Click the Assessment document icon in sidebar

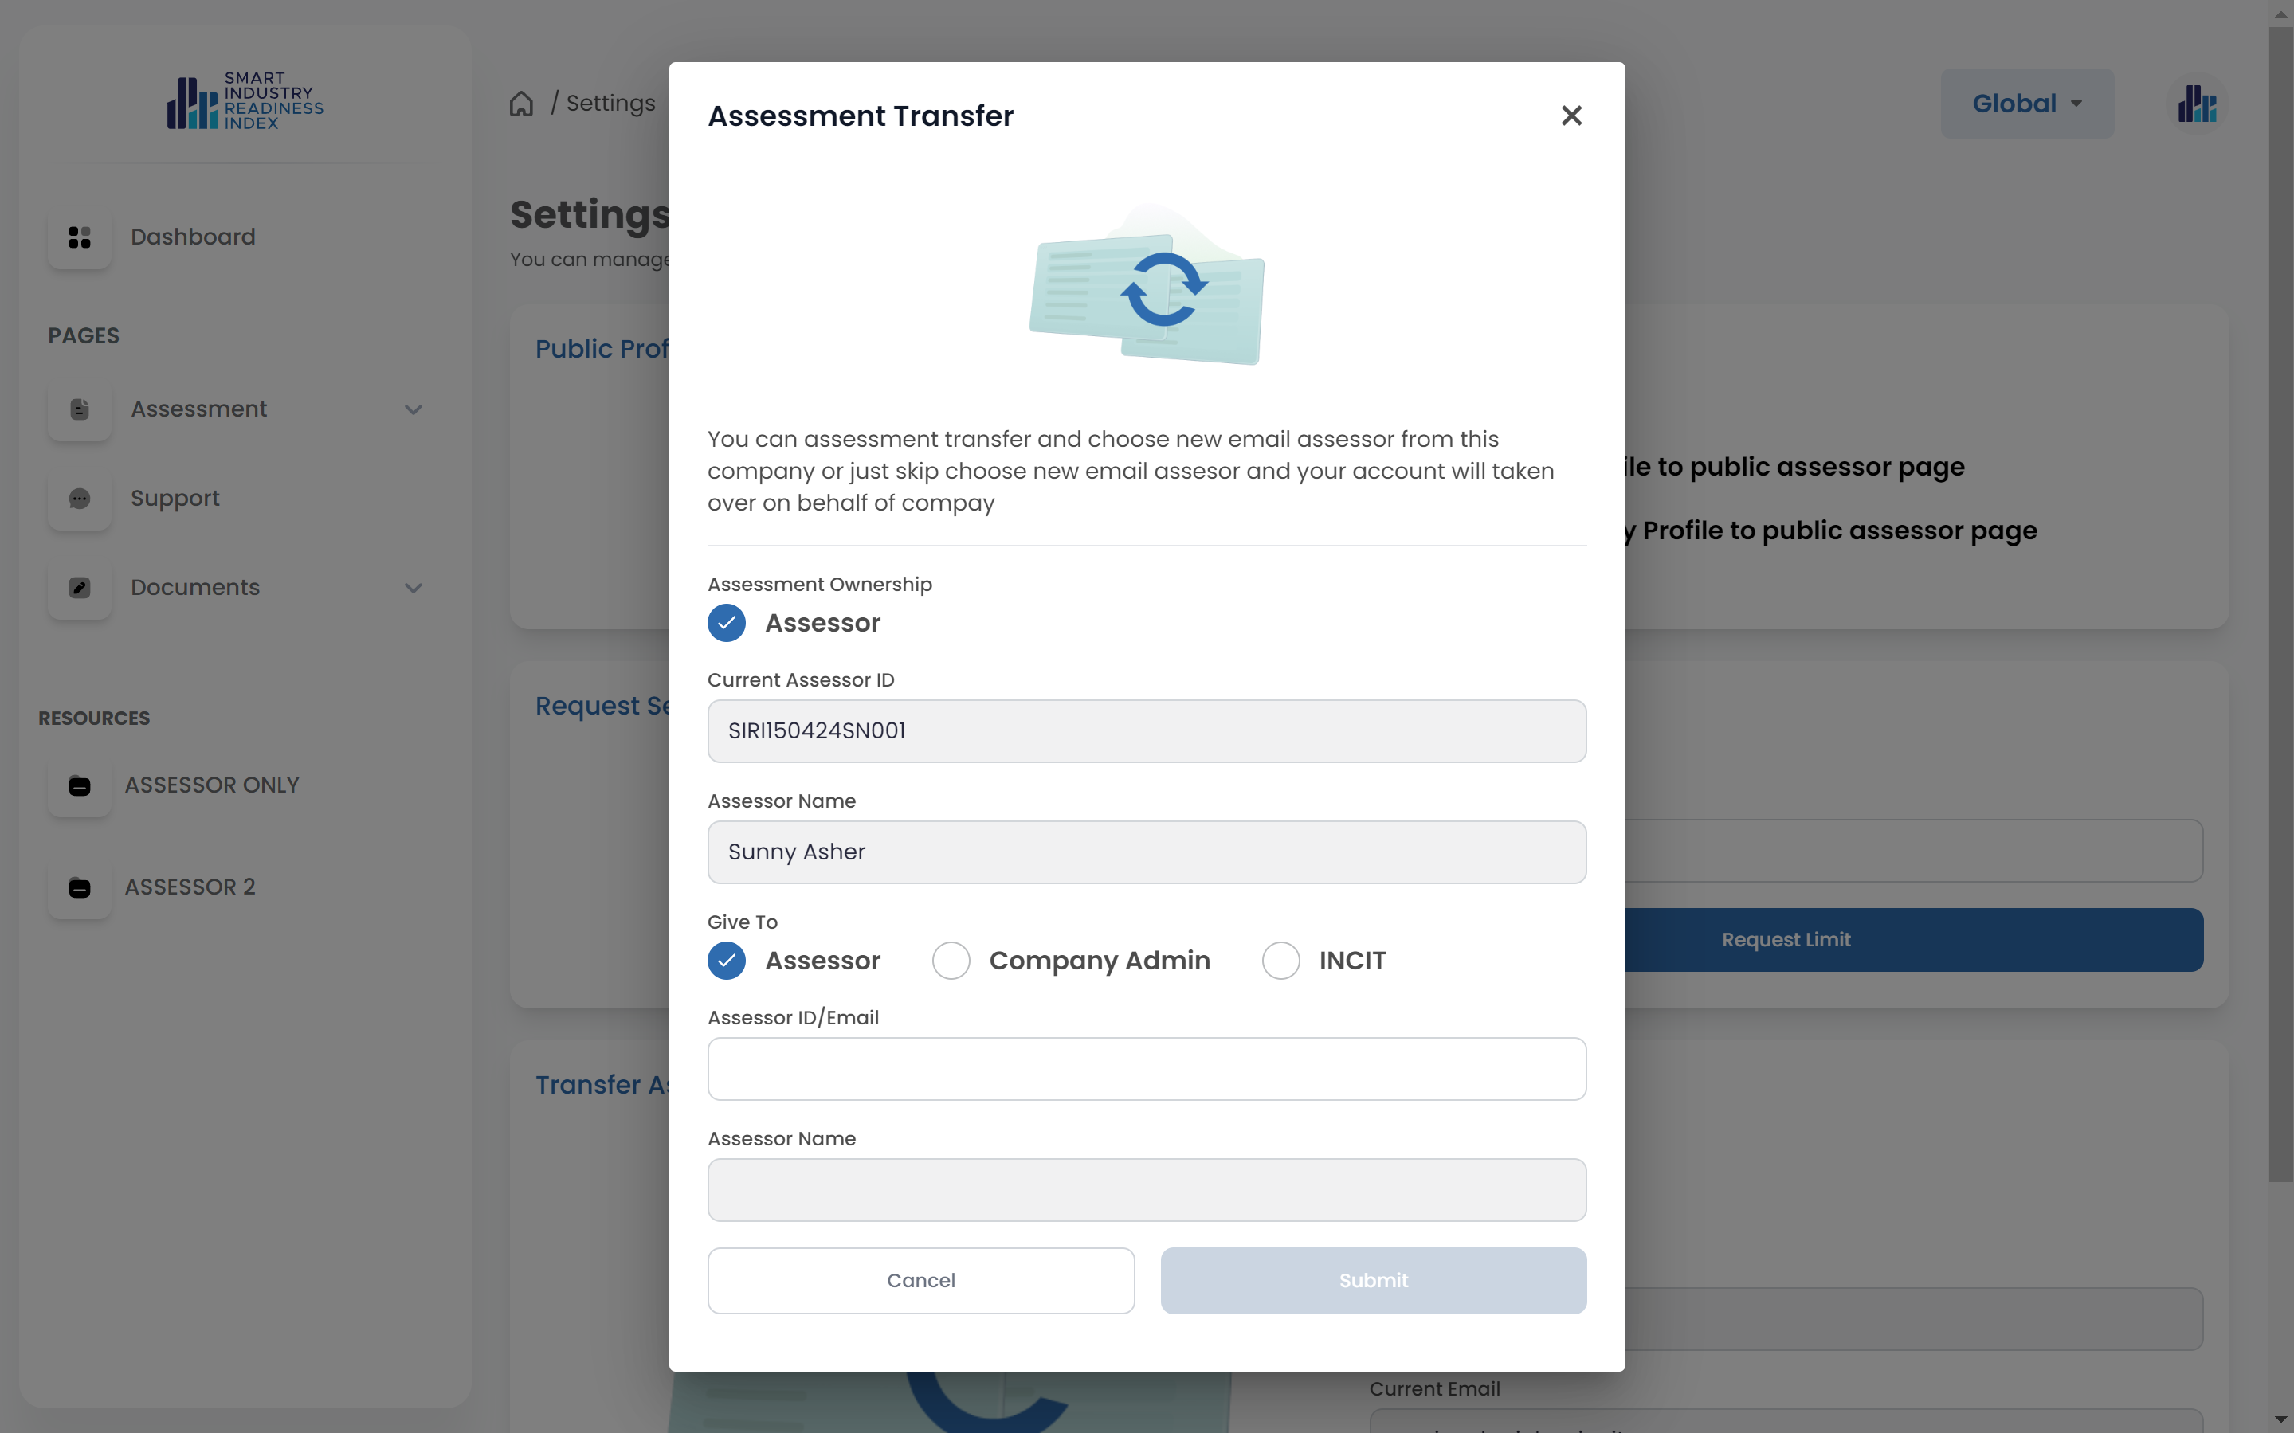click(80, 409)
